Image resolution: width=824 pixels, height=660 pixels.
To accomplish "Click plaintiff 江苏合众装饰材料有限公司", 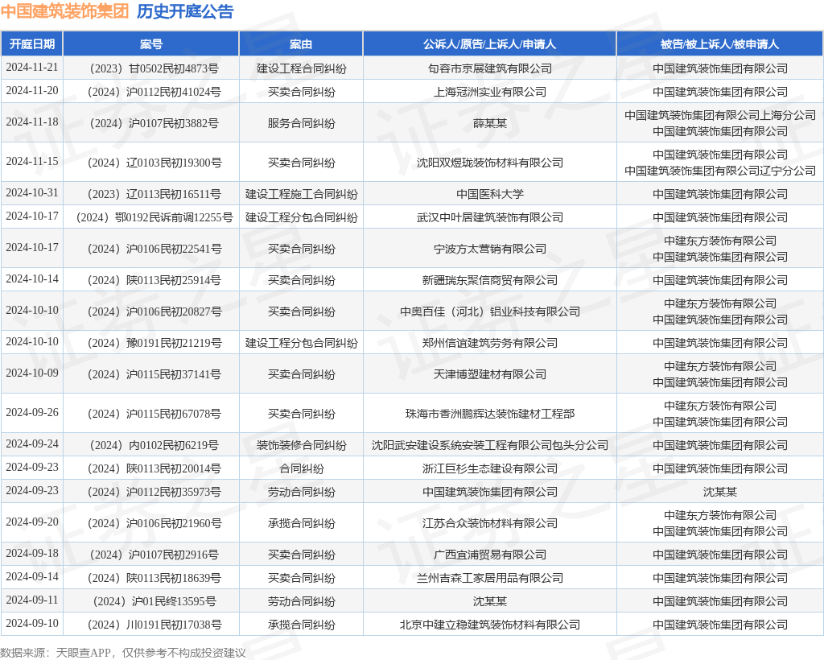I will tap(490, 523).
